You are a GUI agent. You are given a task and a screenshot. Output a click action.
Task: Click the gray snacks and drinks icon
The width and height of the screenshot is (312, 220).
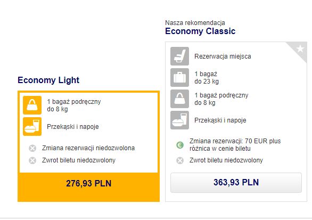179,120
